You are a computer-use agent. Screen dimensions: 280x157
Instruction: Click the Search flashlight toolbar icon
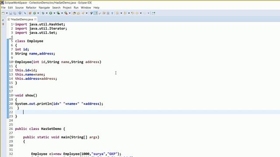point(83,13)
